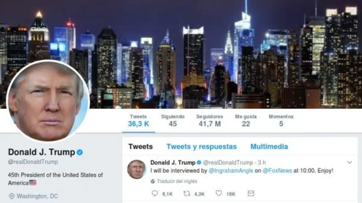Click verified badge in the tweet header
Screen dimensions: 362x203
(x=199, y=163)
